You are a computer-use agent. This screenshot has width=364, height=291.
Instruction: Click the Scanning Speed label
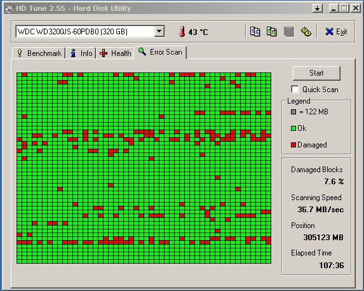[x=316, y=198]
